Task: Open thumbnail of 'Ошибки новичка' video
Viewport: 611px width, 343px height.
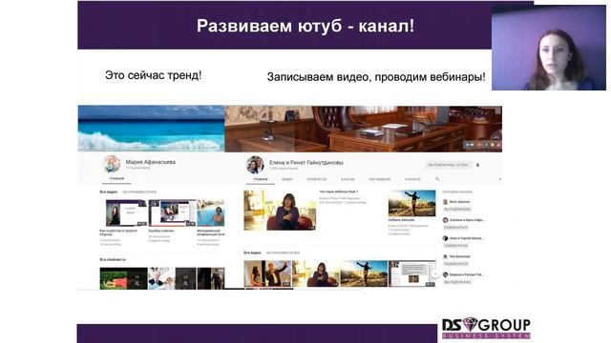Action: [172, 212]
